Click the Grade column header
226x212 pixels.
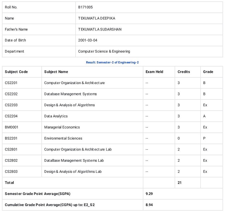coord(208,72)
